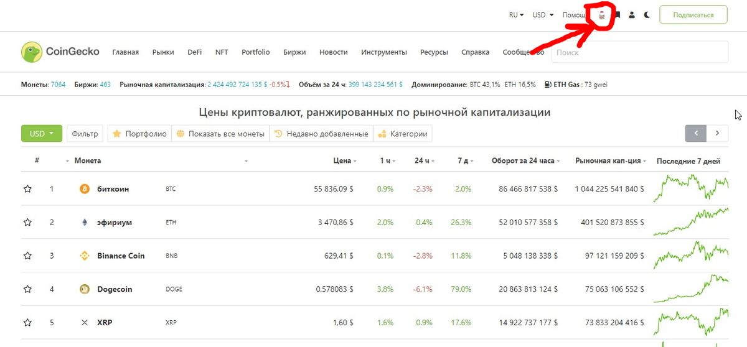The width and height of the screenshot is (747, 347).
Task: Click Недавно добавленные button
Action: point(321,134)
